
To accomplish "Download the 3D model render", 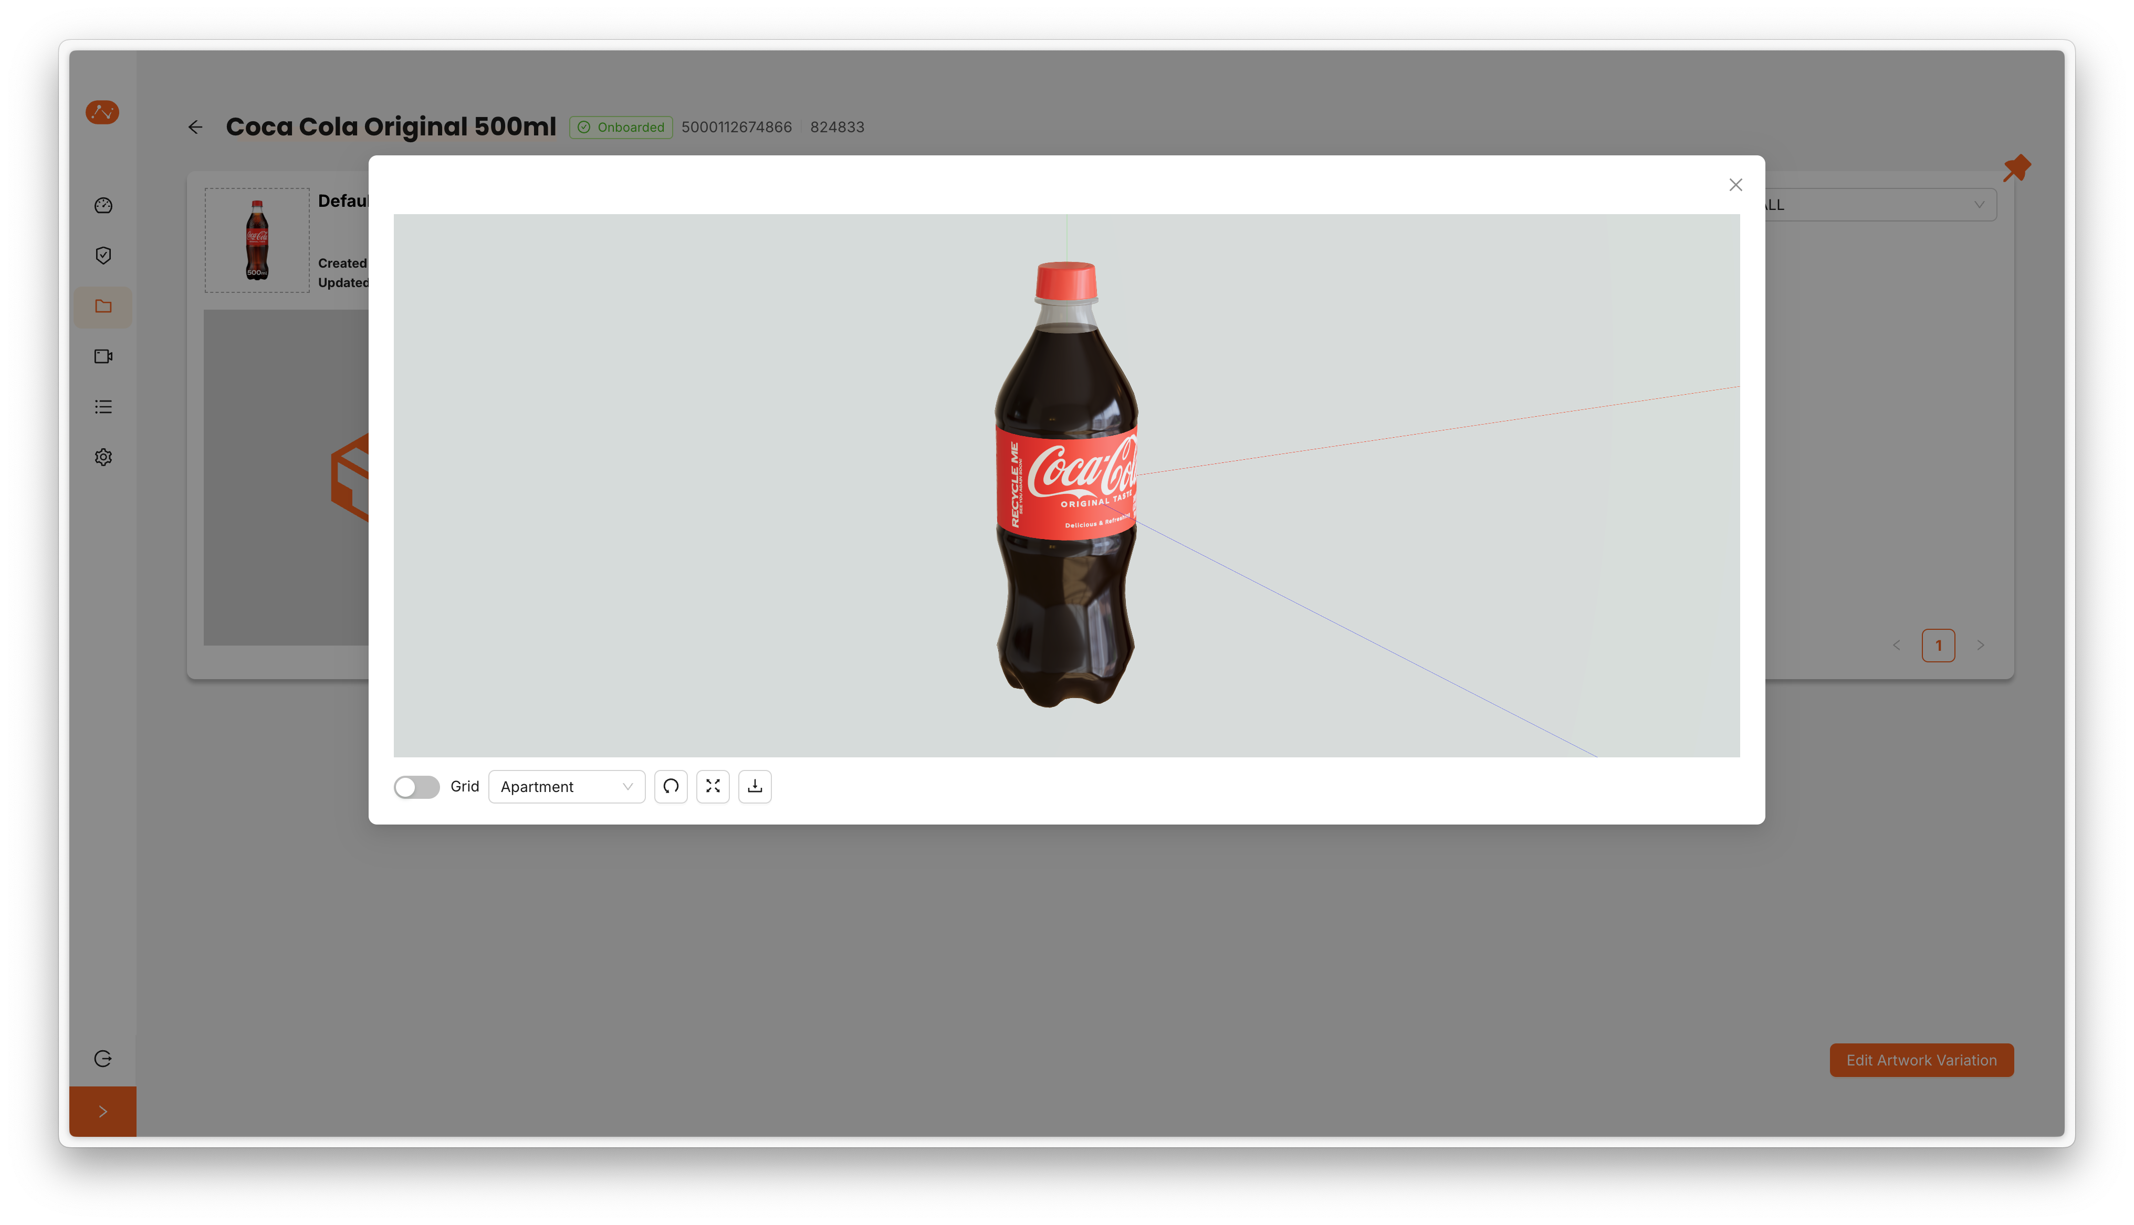I will [x=754, y=786].
